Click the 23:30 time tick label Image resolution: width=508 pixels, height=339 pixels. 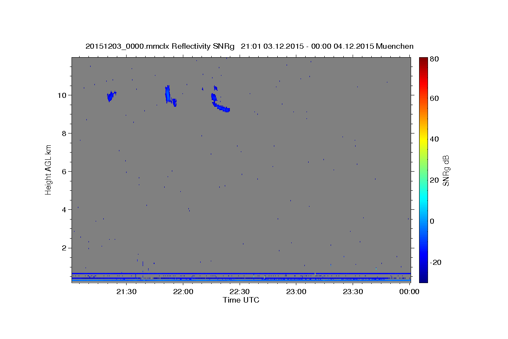[353, 292]
